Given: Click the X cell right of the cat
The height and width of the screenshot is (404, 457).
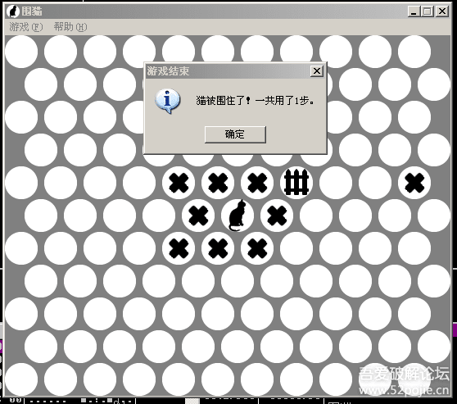Looking at the screenshot, I should [277, 216].
